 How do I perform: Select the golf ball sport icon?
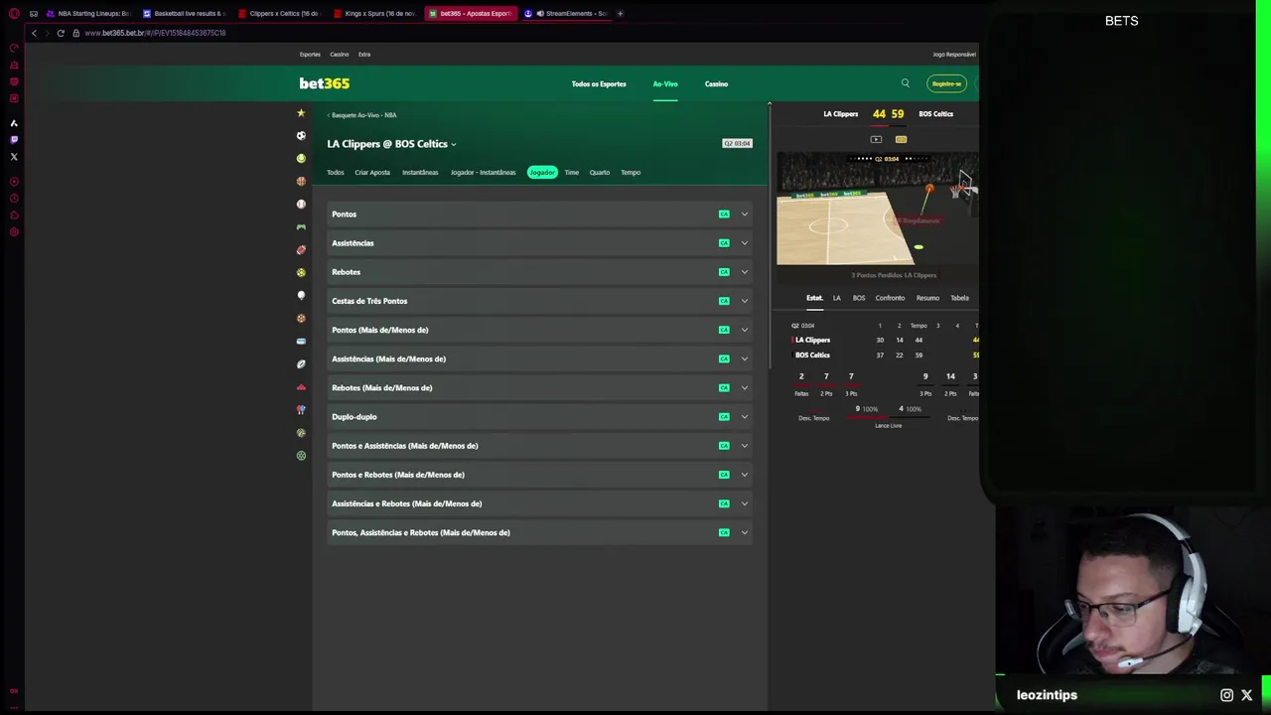coord(301,296)
